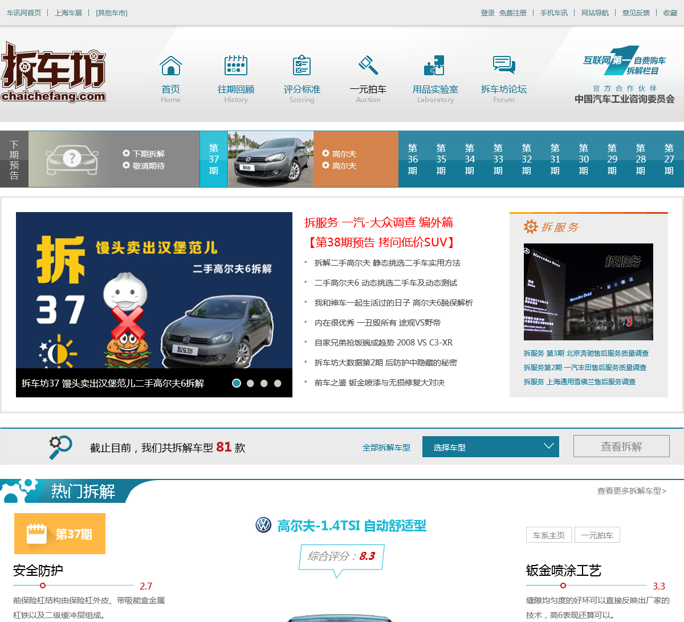684x622 pixels.
Task: Click the 拆37 main carousel banner
Action: click(x=154, y=304)
